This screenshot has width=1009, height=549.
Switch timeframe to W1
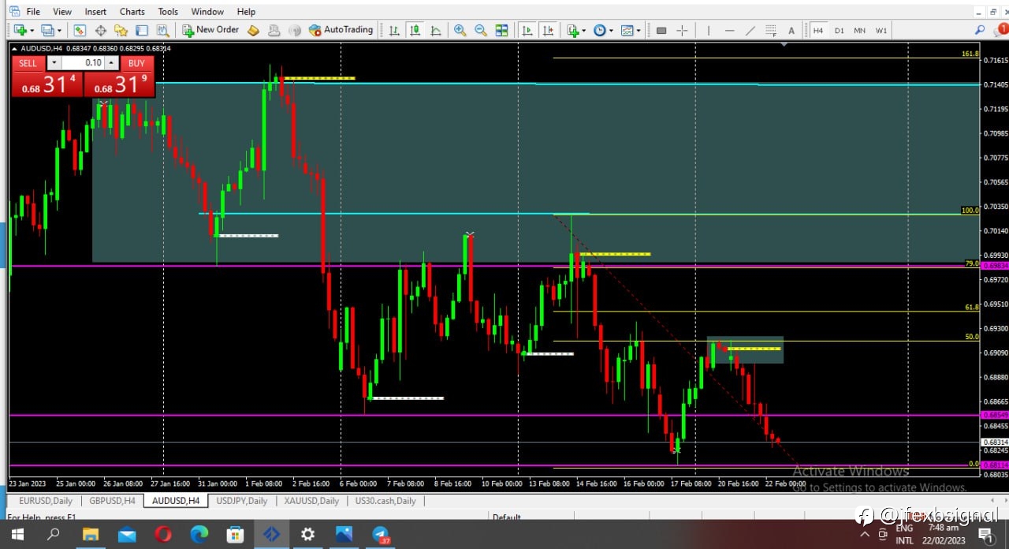click(881, 30)
